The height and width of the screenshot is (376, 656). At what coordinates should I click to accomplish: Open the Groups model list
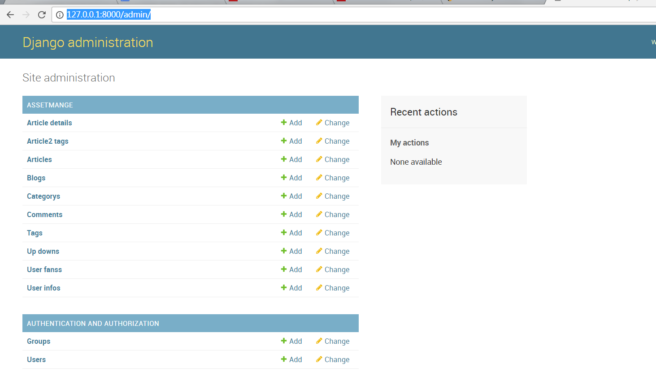pos(39,341)
